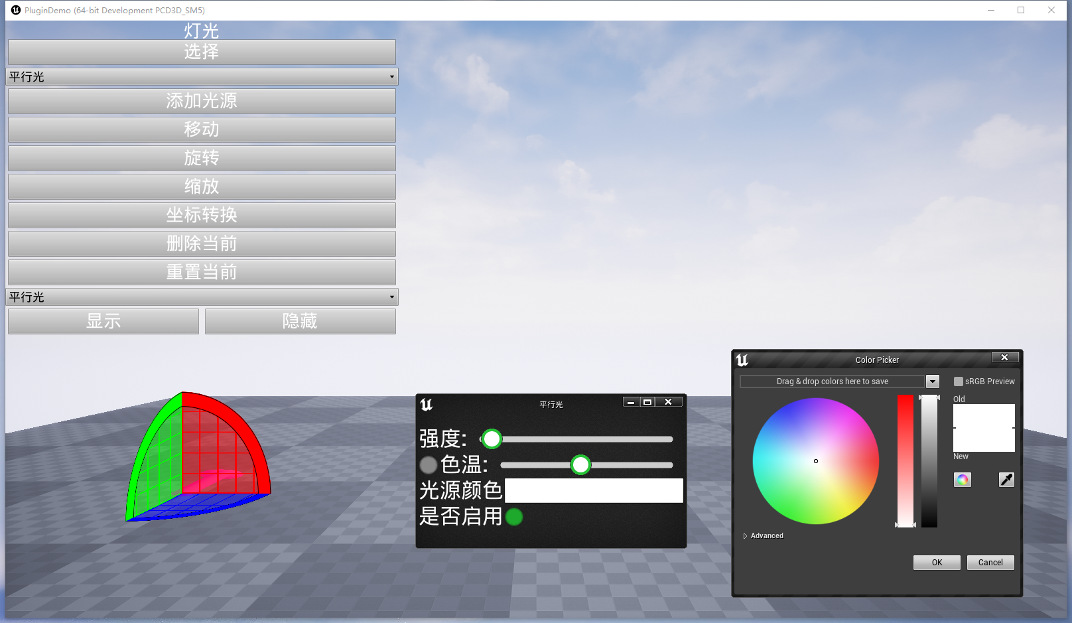The width and height of the screenshot is (1072, 623).
Task: Open the color themes wheel icon
Action: coord(963,479)
